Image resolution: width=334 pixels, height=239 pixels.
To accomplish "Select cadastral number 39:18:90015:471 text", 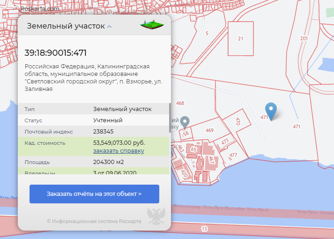I will tap(56, 53).
